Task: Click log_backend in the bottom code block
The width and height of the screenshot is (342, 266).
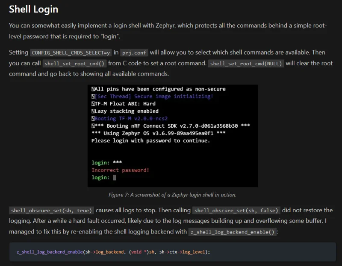Action: click(x=106, y=252)
